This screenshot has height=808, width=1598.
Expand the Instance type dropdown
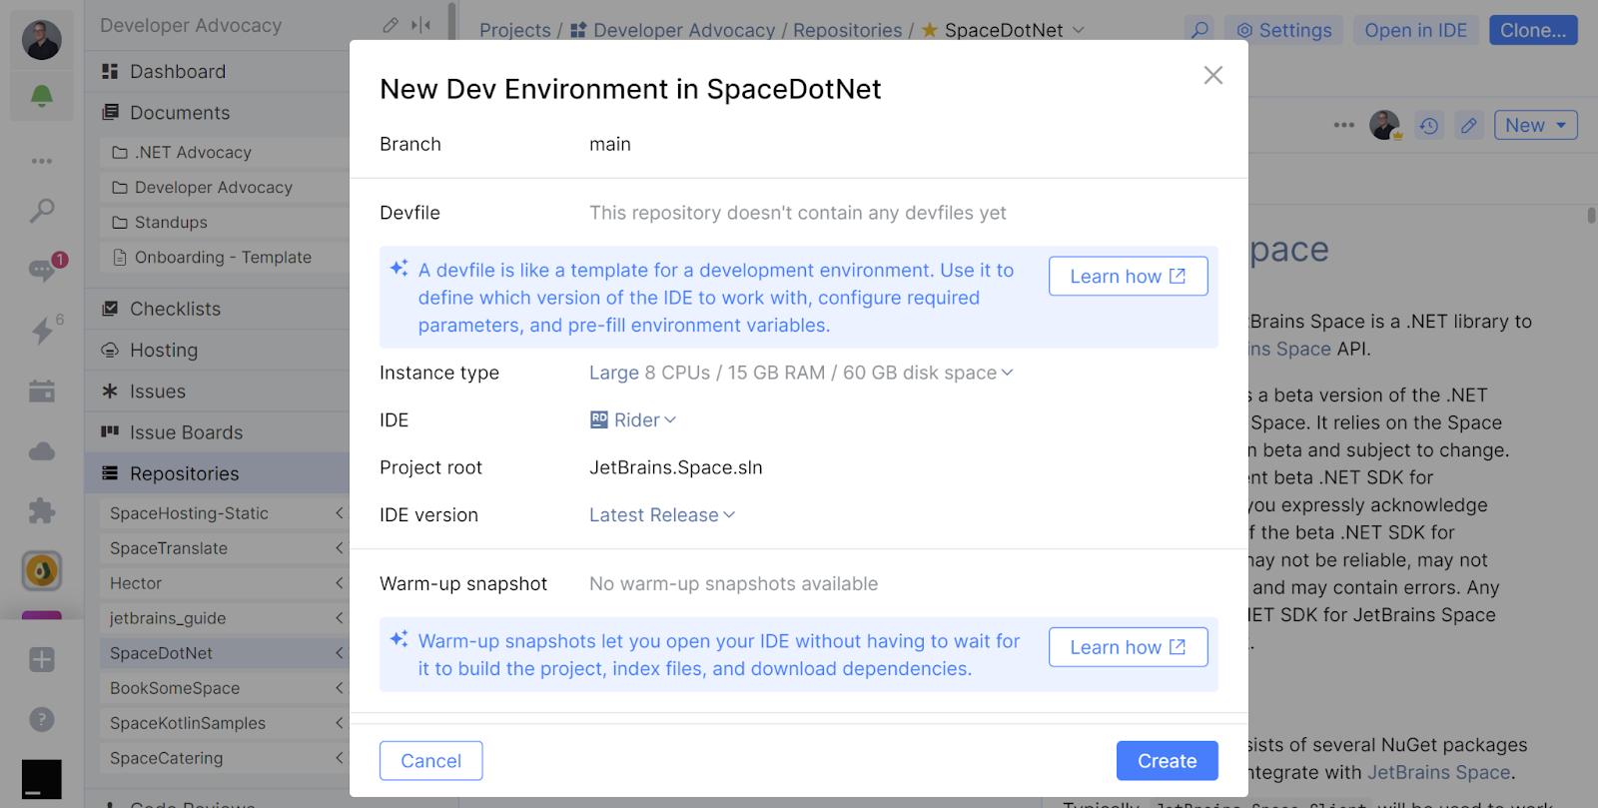[801, 373]
